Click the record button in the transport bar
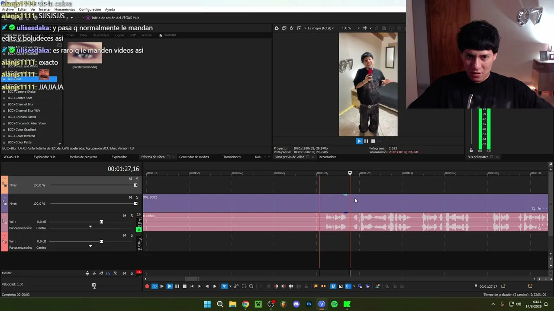 147,286
